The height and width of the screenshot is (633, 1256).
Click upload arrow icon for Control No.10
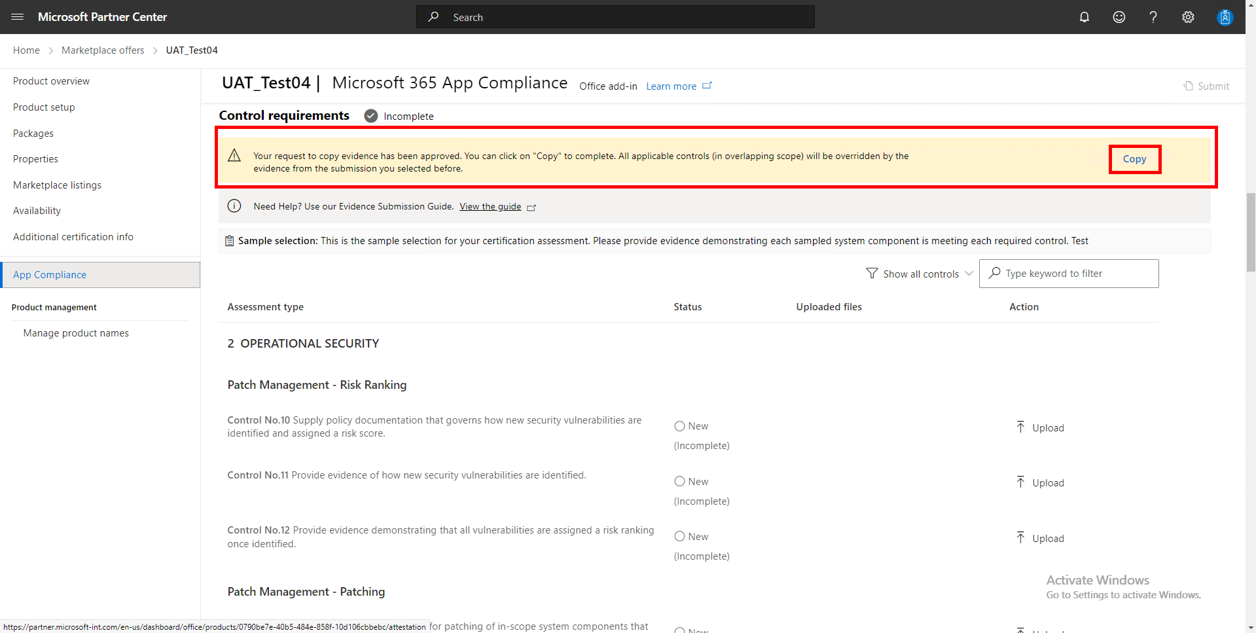click(x=1020, y=427)
